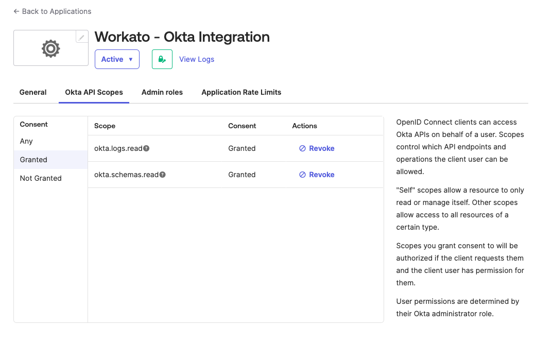Click the prohibition icon on the first Revoke action

pos(302,148)
